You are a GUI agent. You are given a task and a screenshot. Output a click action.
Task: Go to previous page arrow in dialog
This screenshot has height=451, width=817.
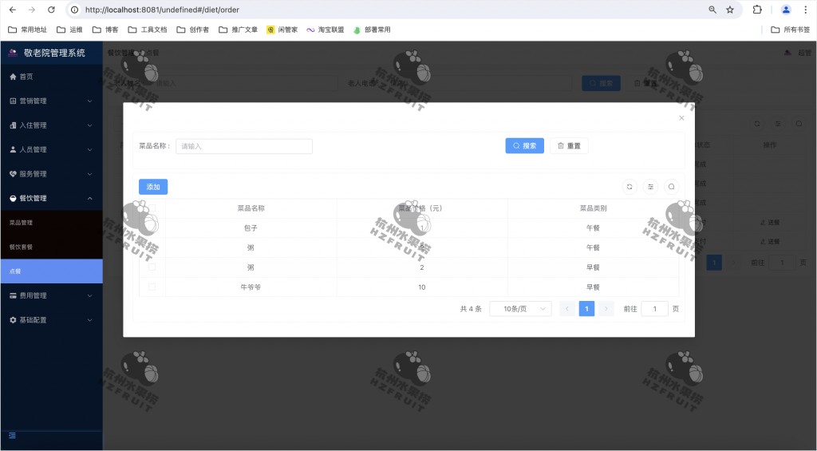point(567,309)
